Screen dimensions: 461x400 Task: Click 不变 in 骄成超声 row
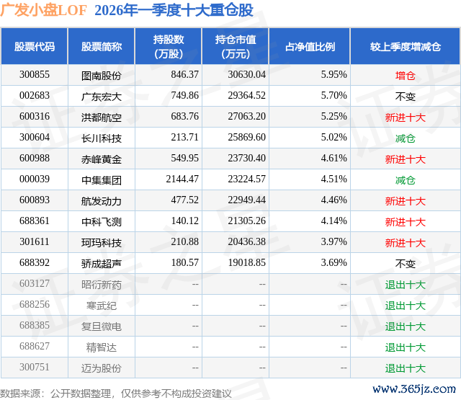[x=405, y=264]
